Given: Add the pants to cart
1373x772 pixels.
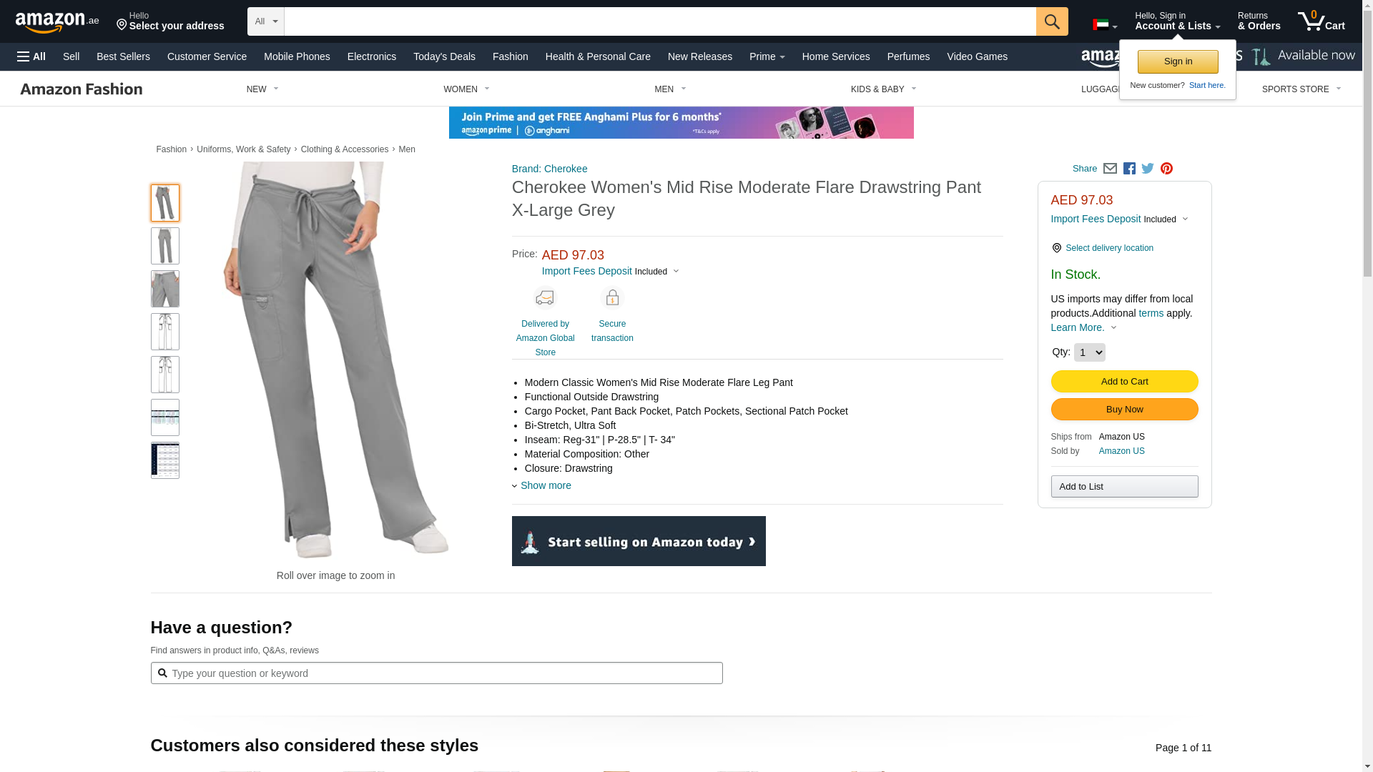Looking at the screenshot, I should [1124, 381].
